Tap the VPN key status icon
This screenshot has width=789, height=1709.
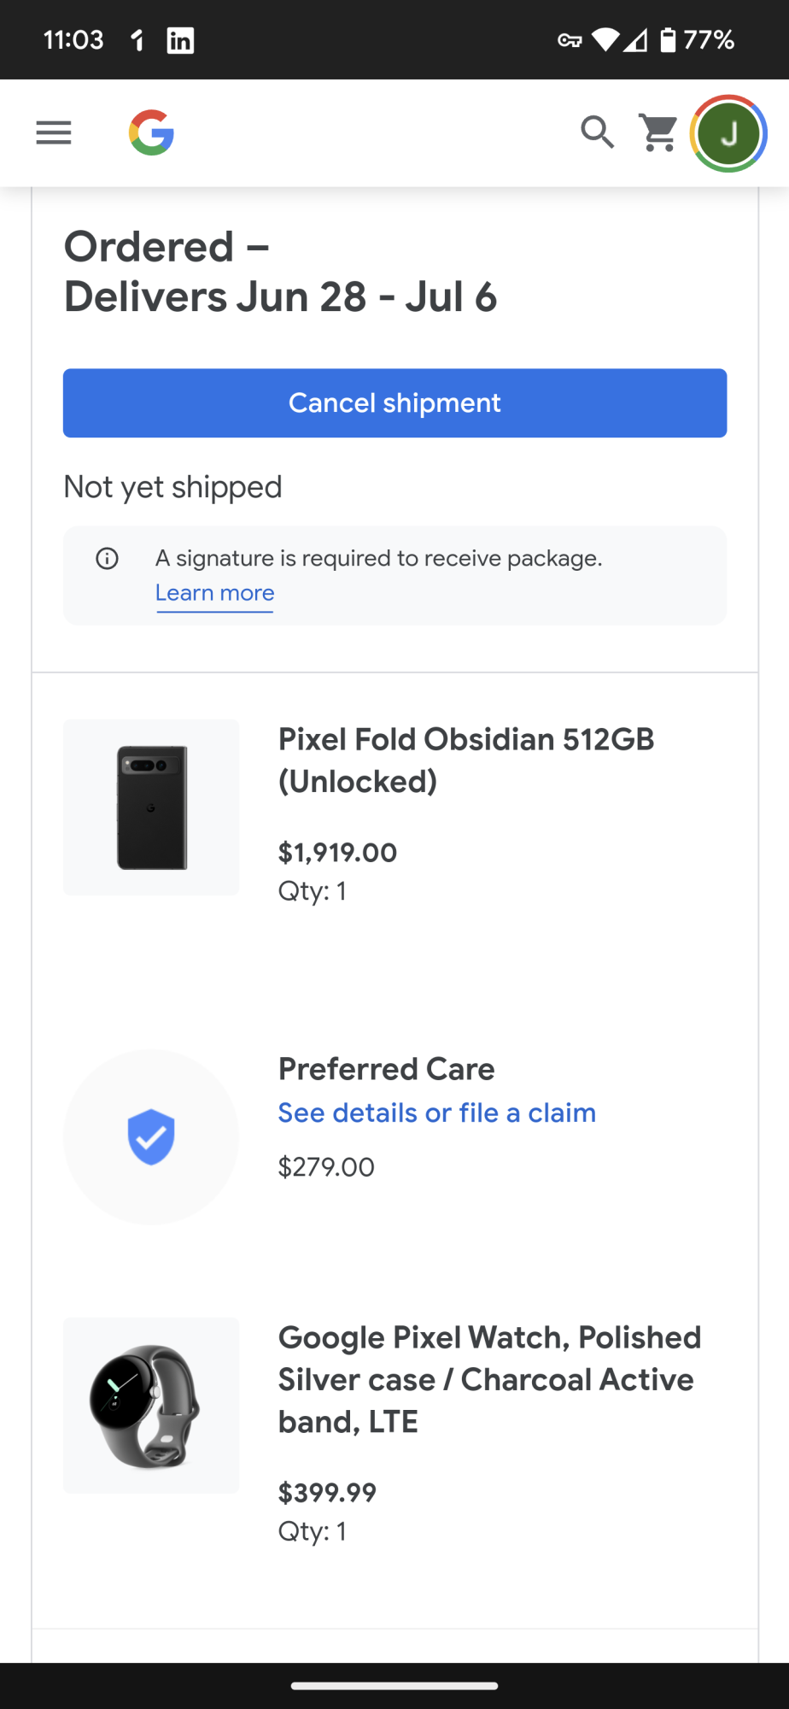pyautogui.click(x=570, y=40)
